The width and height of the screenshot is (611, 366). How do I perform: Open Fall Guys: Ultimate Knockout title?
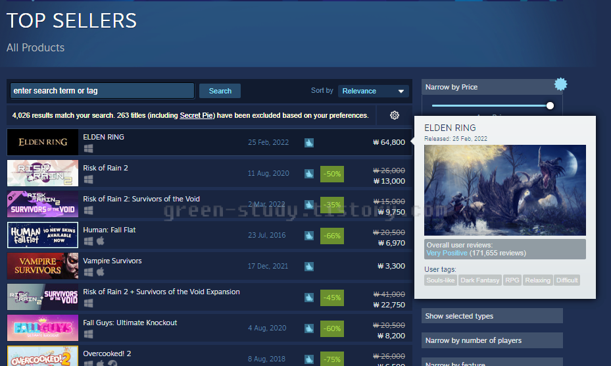coord(130,323)
